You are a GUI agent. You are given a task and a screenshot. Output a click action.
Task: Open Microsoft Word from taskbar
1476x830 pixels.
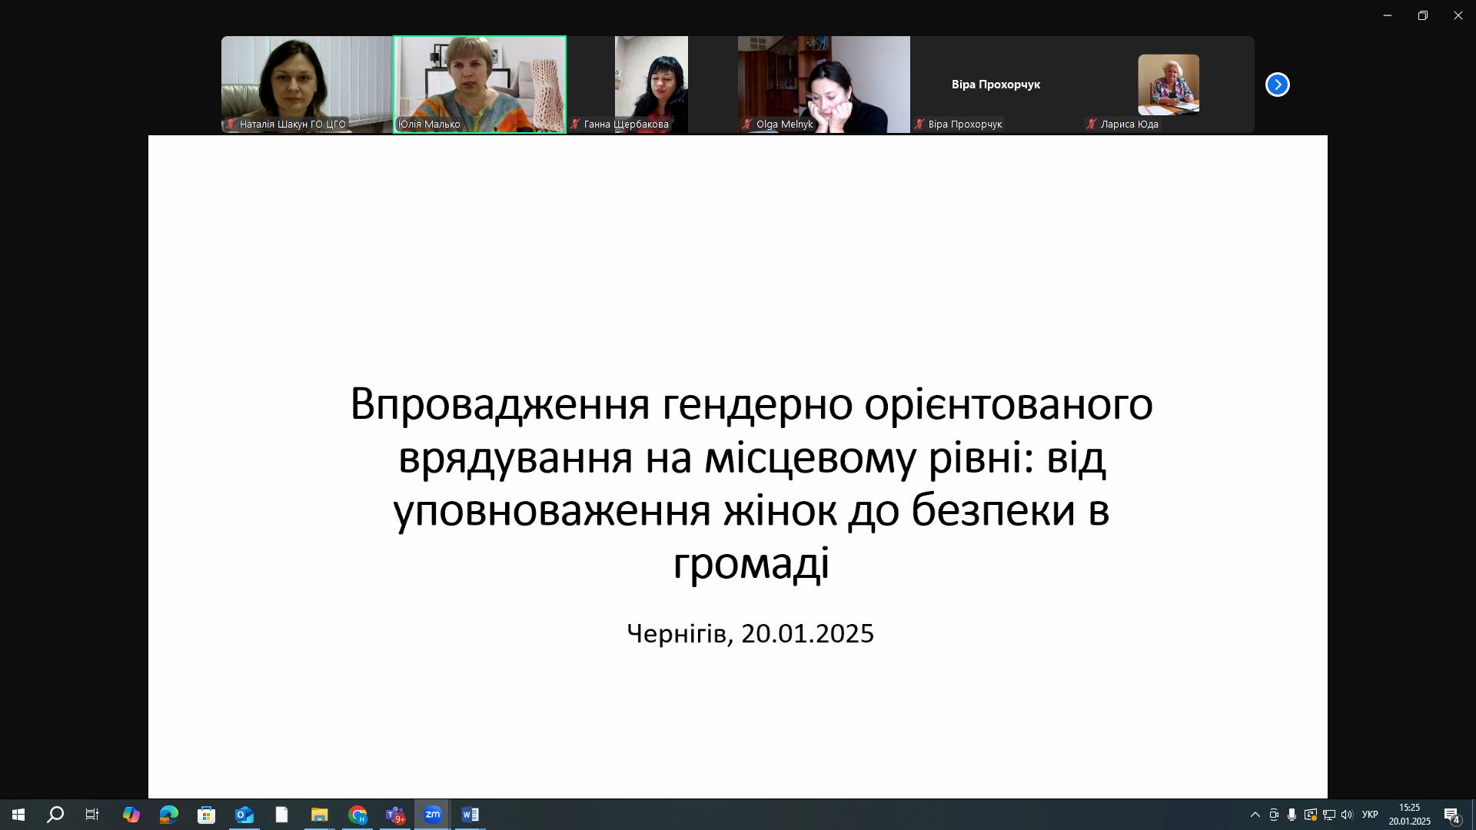click(x=470, y=815)
